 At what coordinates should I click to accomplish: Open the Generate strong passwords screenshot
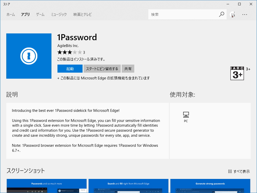[x=210, y=186]
